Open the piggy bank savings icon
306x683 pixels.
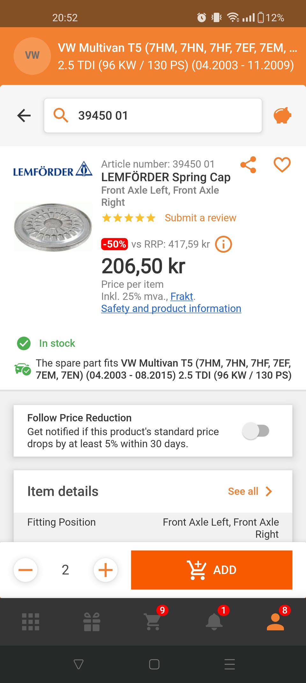(282, 115)
